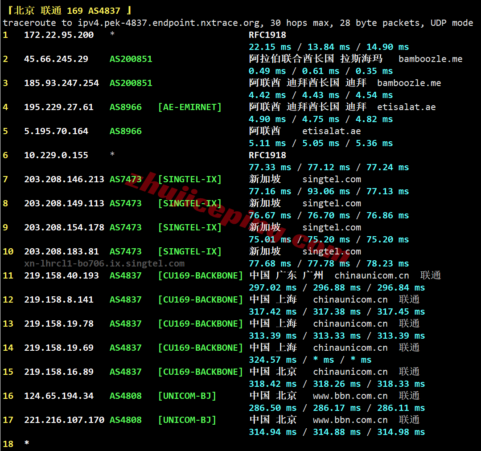The height and width of the screenshot is (451, 481).
Task: Click IP address 219.158.16.89 at hop 15
Action: (x=59, y=372)
